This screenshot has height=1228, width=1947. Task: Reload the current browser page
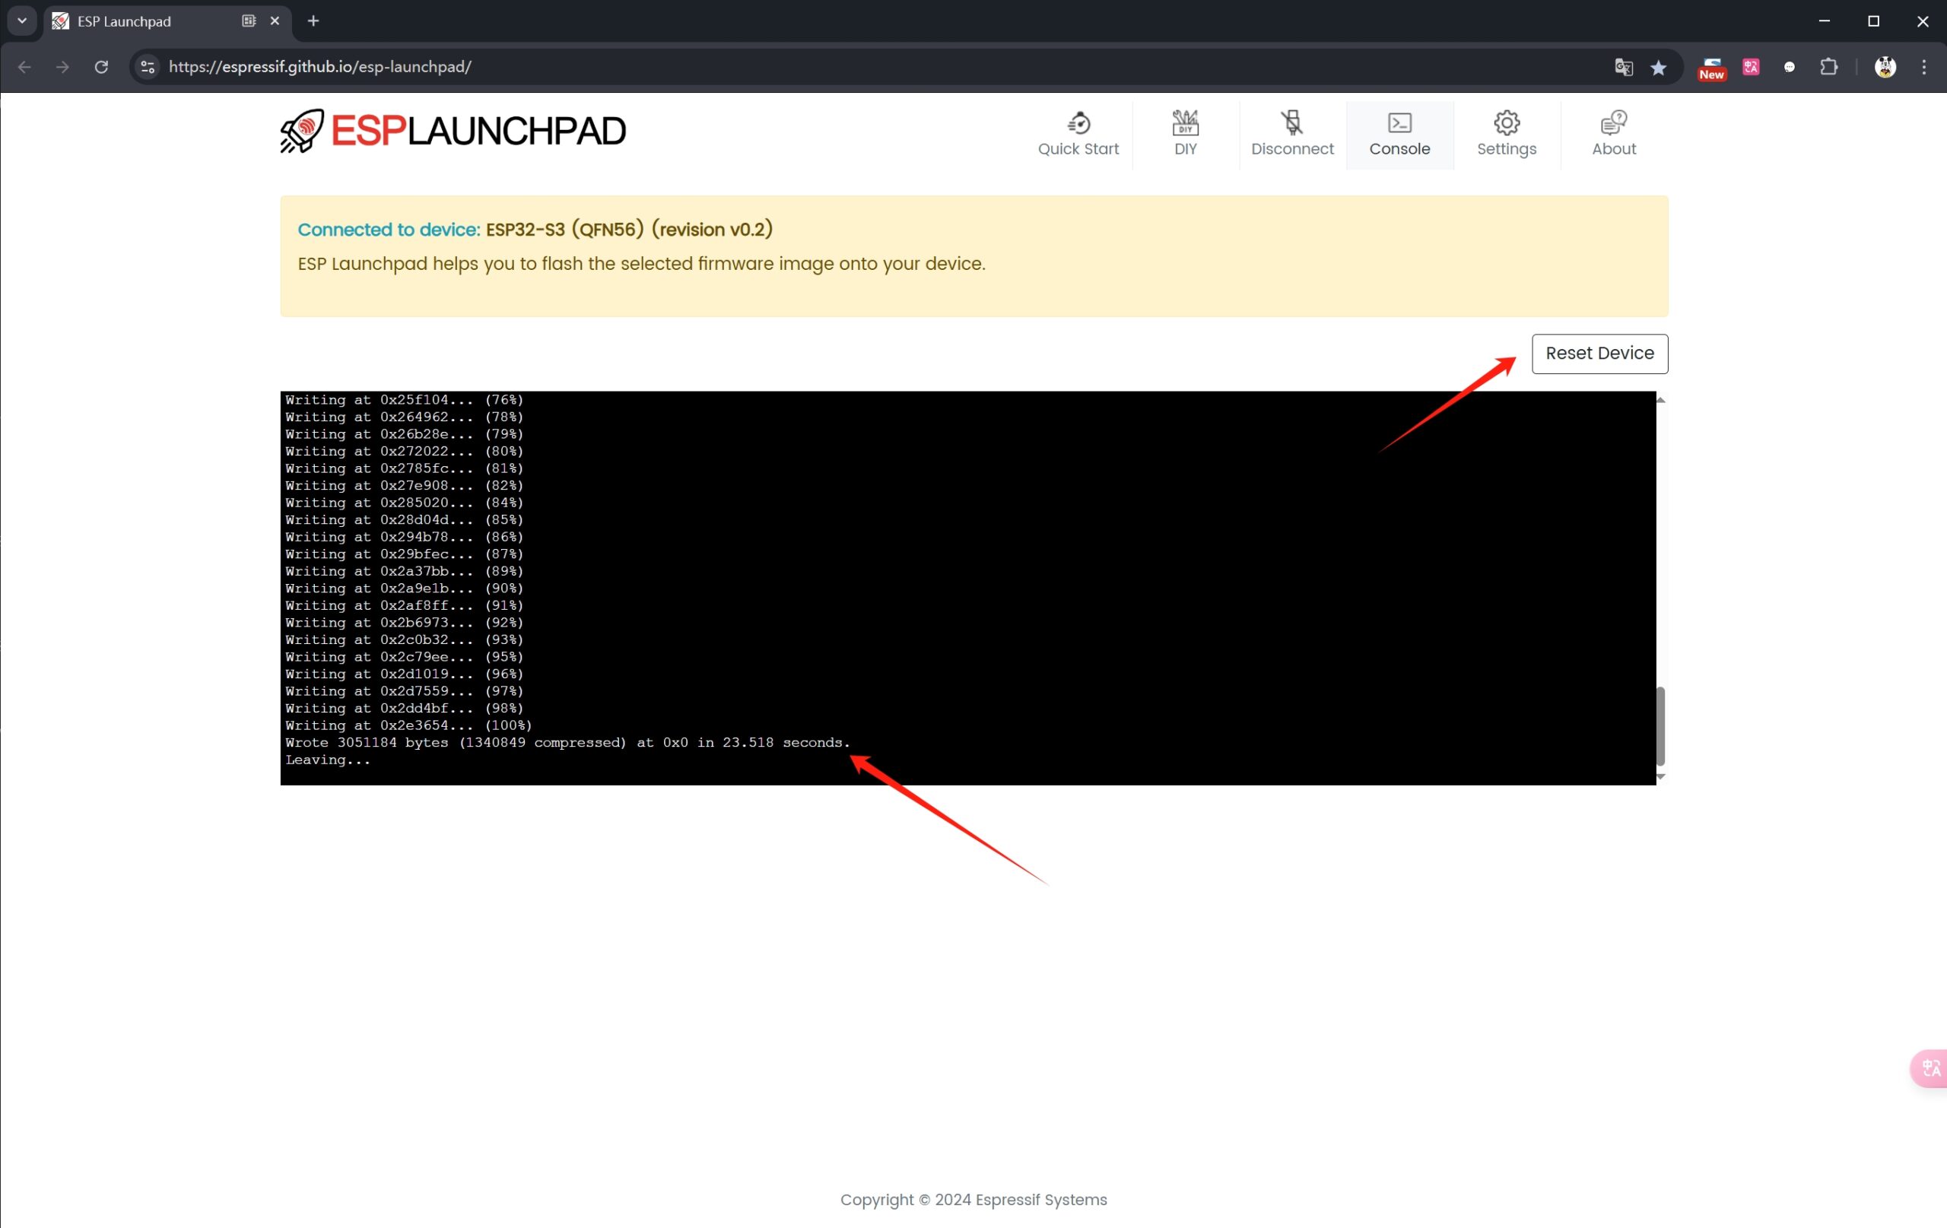point(101,66)
